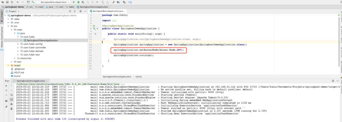This screenshot has height=122, width=342.
Task: Clear console with the trash icon
Action: [11, 109]
